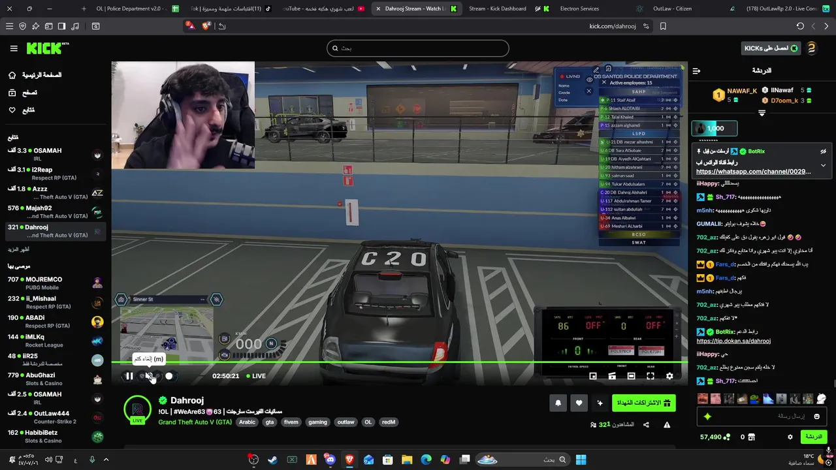The height and width of the screenshot is (470, 836).
Task: Focus the send message chat input
Action: tap(761, 416)
